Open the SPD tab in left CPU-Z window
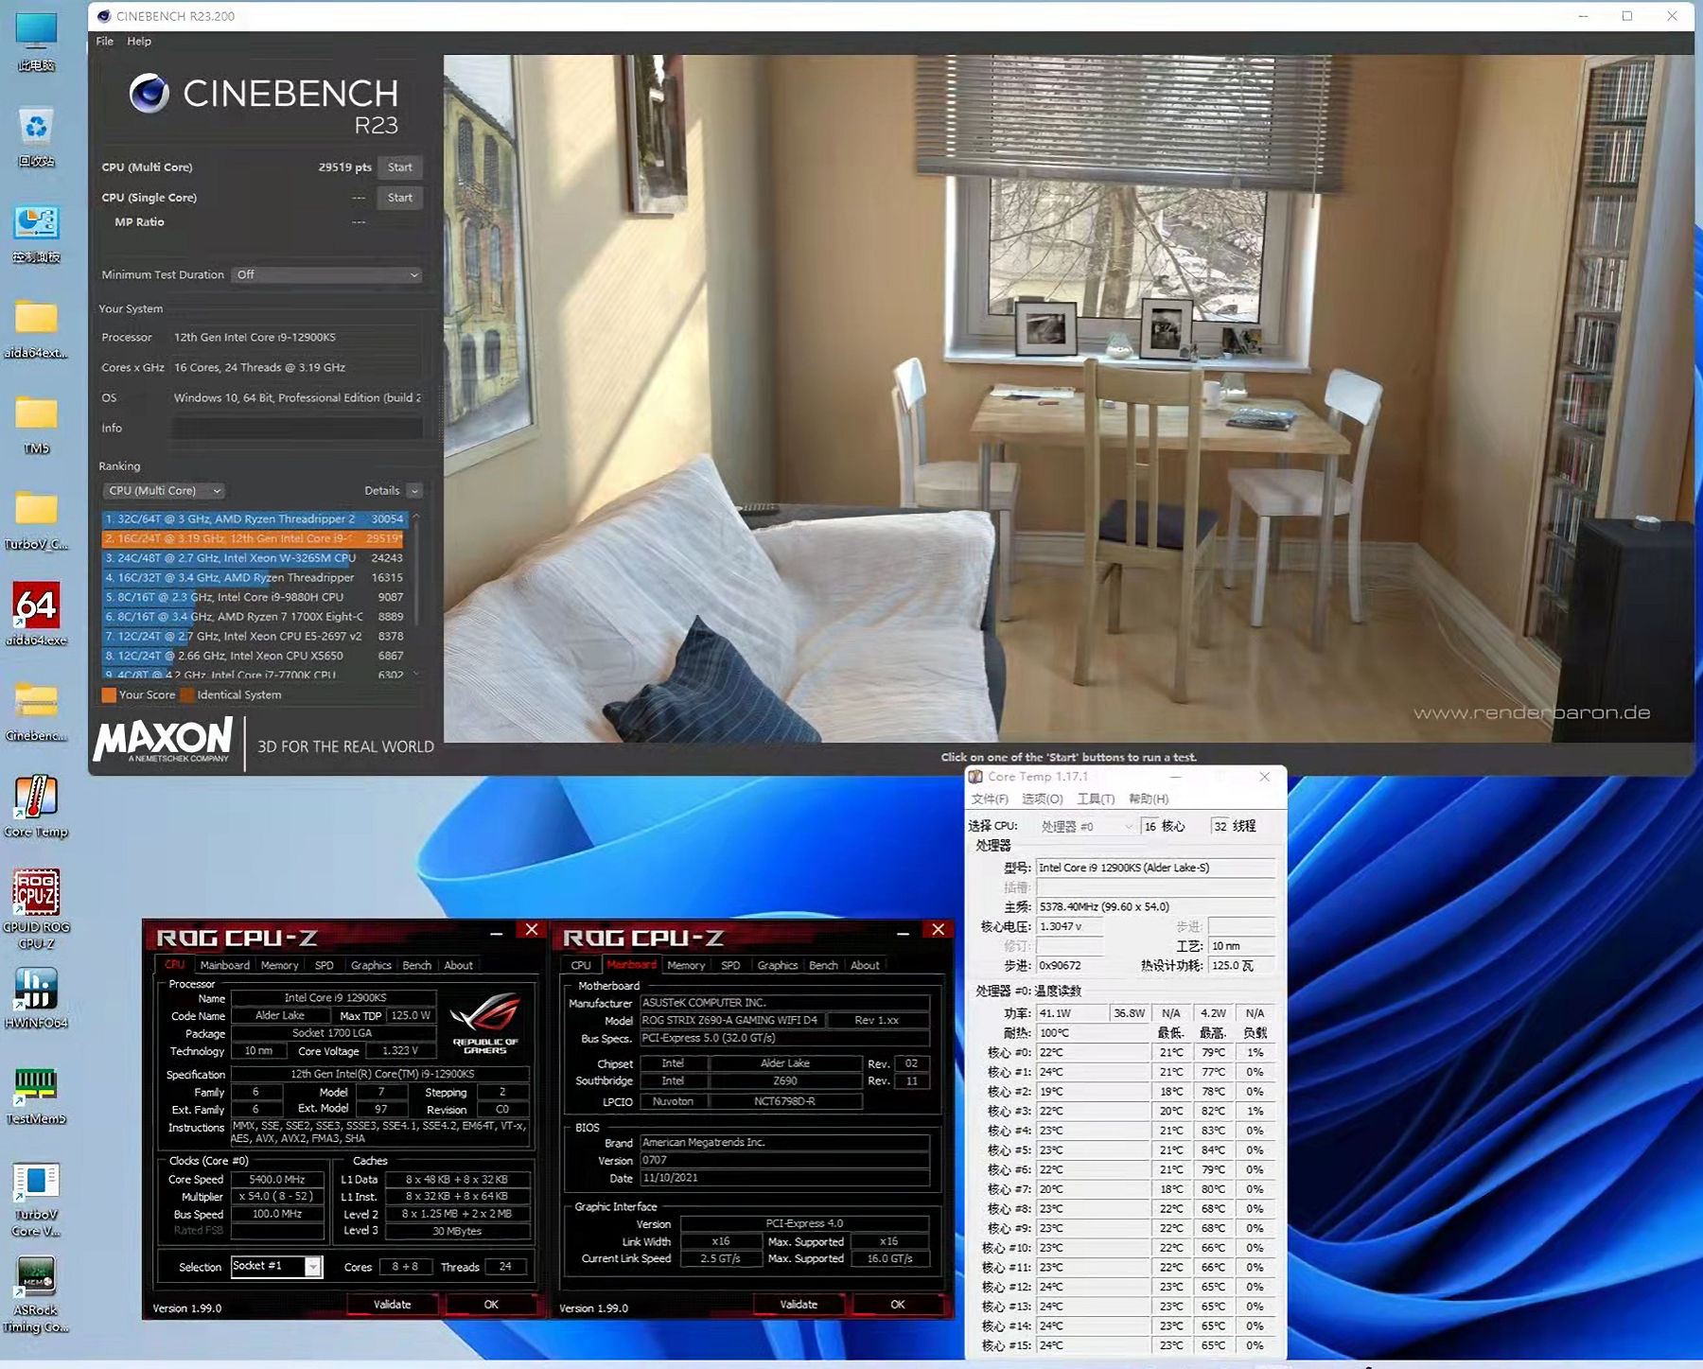Image resolution: width=1703 pixels, height=1369 pixels. tap(325, 966)
